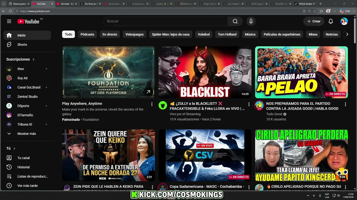Open the notifications bell
This screenshot has width=357, height=200.
331,21
